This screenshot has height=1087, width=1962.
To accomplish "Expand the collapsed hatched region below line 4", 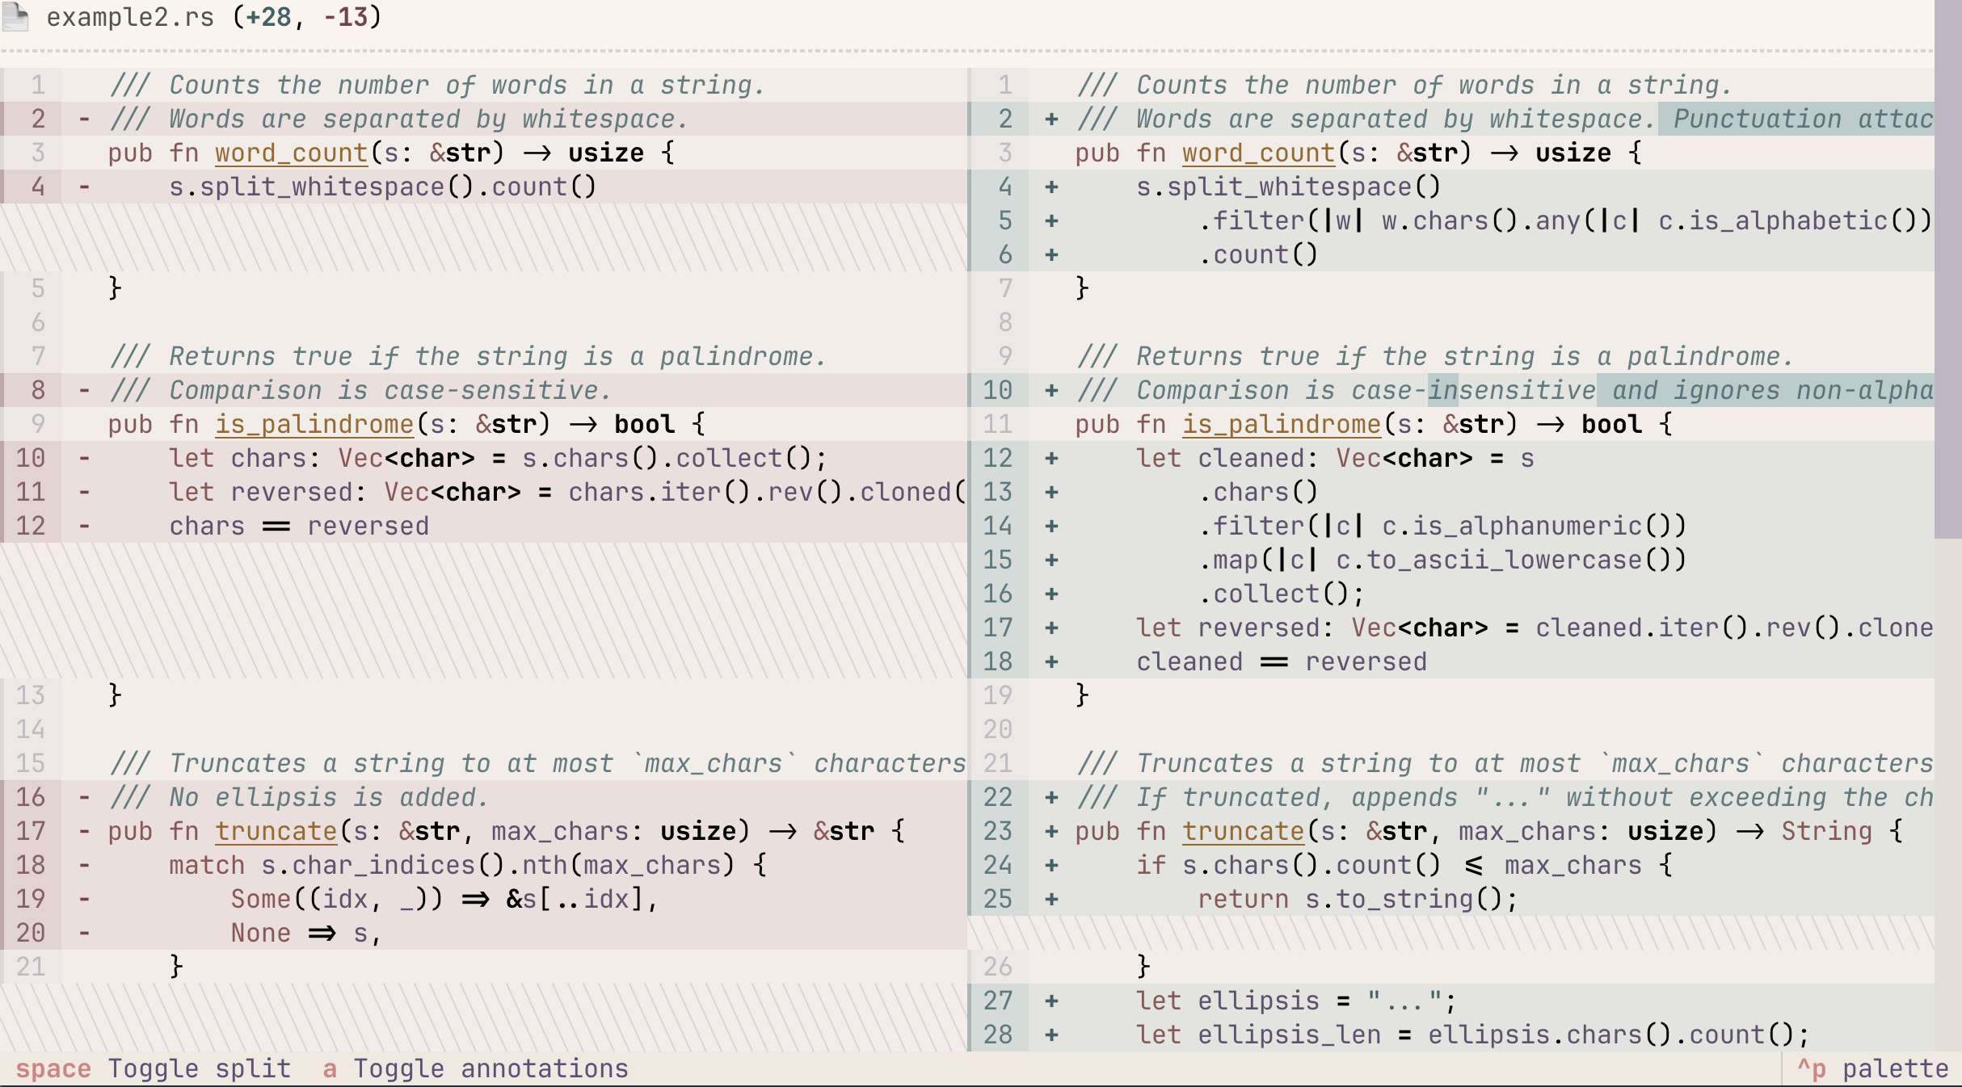I will point(485,238).
